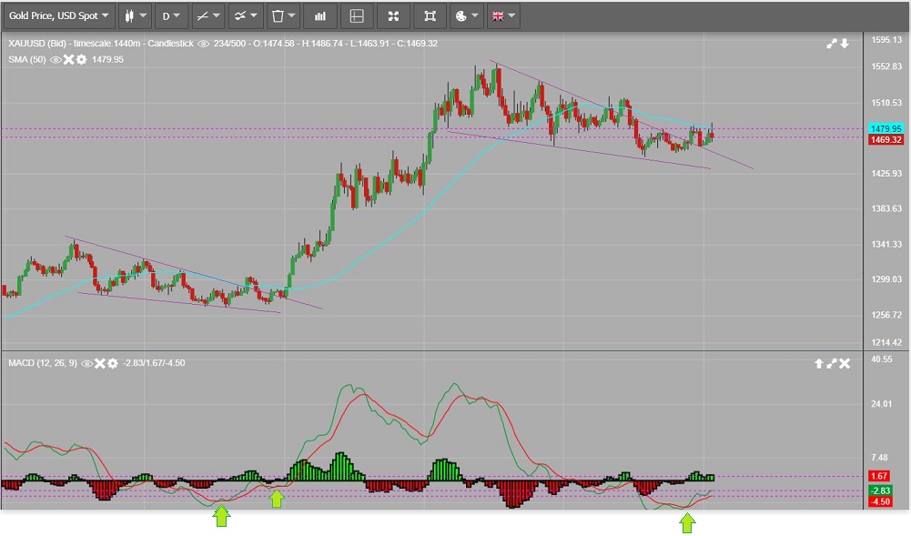Click the fit-to-frame square icon
Screen dimensions: 911x536
(430, 16)
